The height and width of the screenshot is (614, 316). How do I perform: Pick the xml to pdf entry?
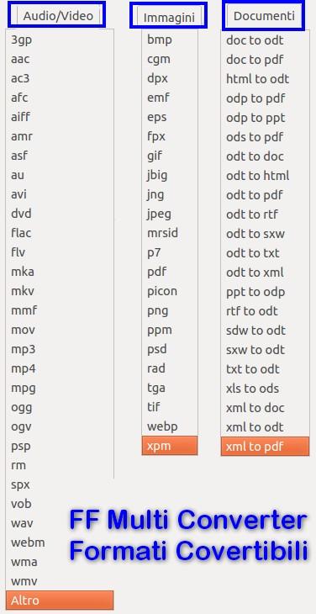click(x=266, y=447)
